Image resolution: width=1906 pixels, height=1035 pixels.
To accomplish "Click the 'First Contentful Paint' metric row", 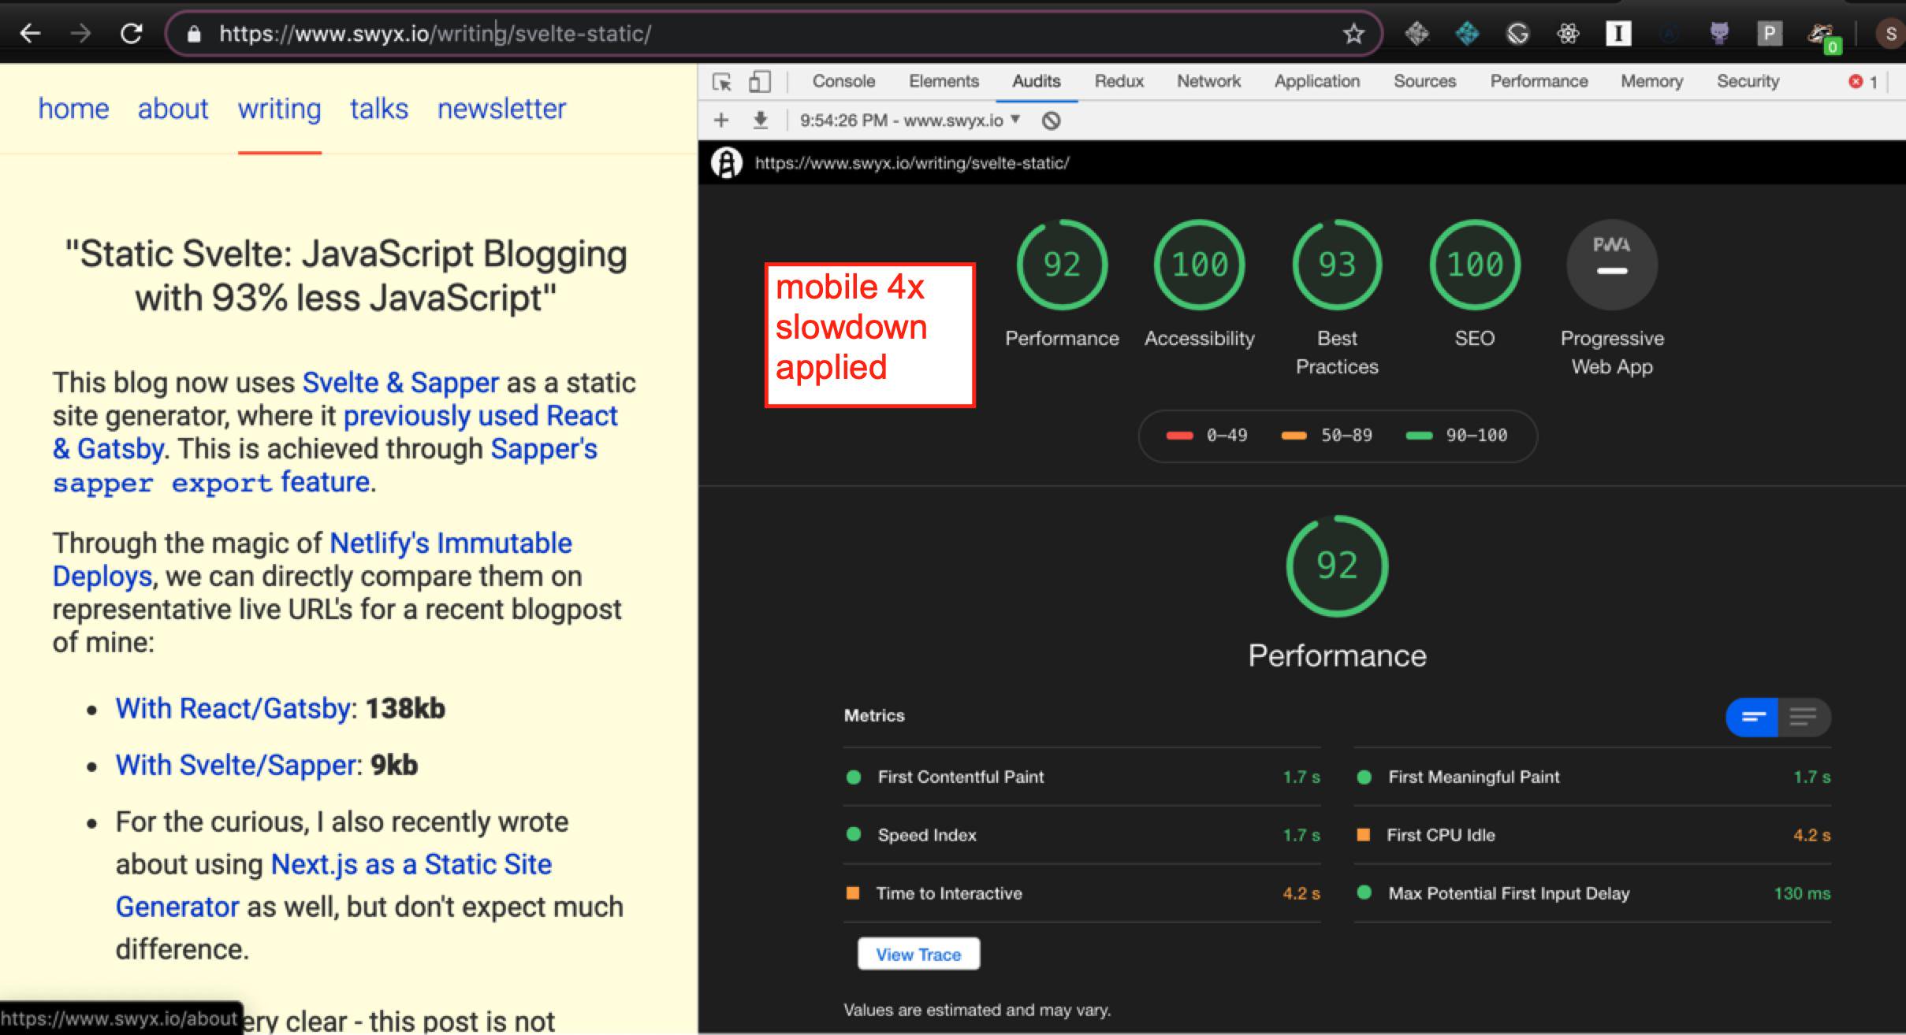I will (1082, 777).
